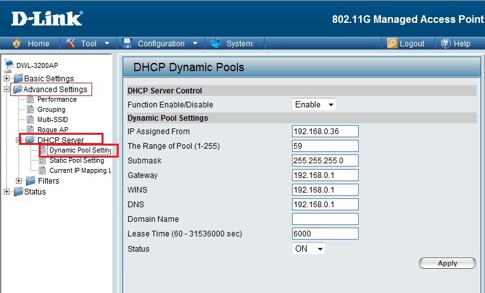
Task: Select the DHCP Server tree item
Action: [x=61, y=140]
